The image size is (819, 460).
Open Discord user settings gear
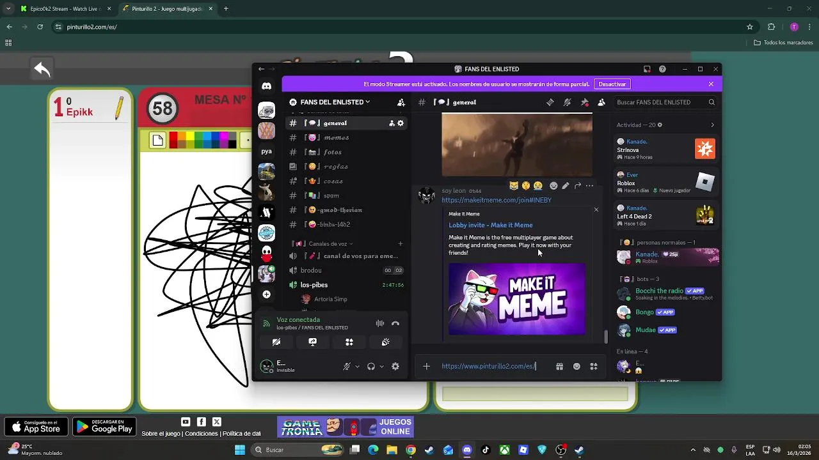[x=395, y=366]
